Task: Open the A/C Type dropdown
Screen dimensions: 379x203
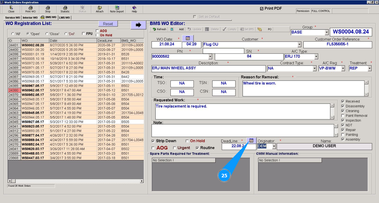Action: point(316,56)
